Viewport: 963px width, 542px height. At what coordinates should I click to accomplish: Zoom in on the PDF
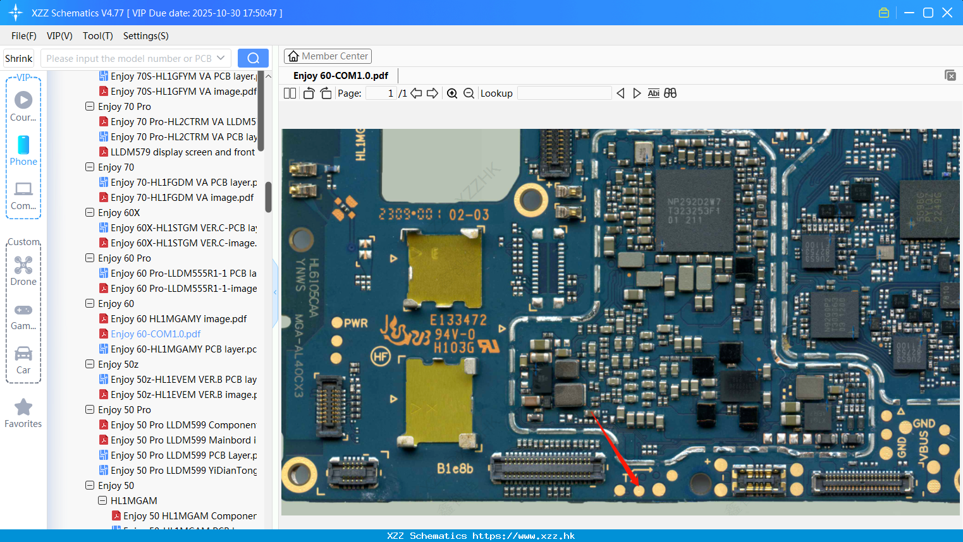coord(452,93)
